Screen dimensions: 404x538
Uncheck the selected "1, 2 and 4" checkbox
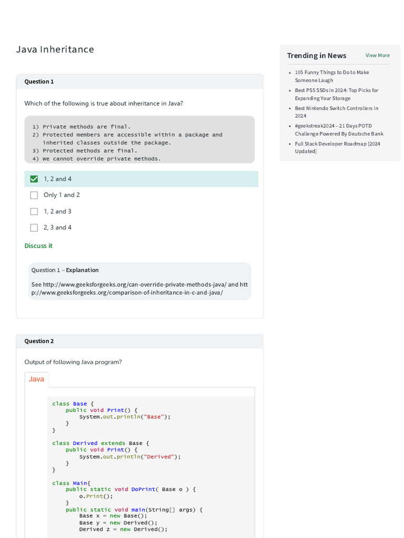pyautogui.click(x=34, y=179)
